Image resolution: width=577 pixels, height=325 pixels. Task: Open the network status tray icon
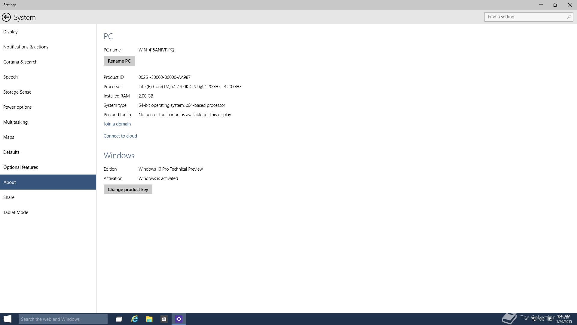(x=534, y=319)
